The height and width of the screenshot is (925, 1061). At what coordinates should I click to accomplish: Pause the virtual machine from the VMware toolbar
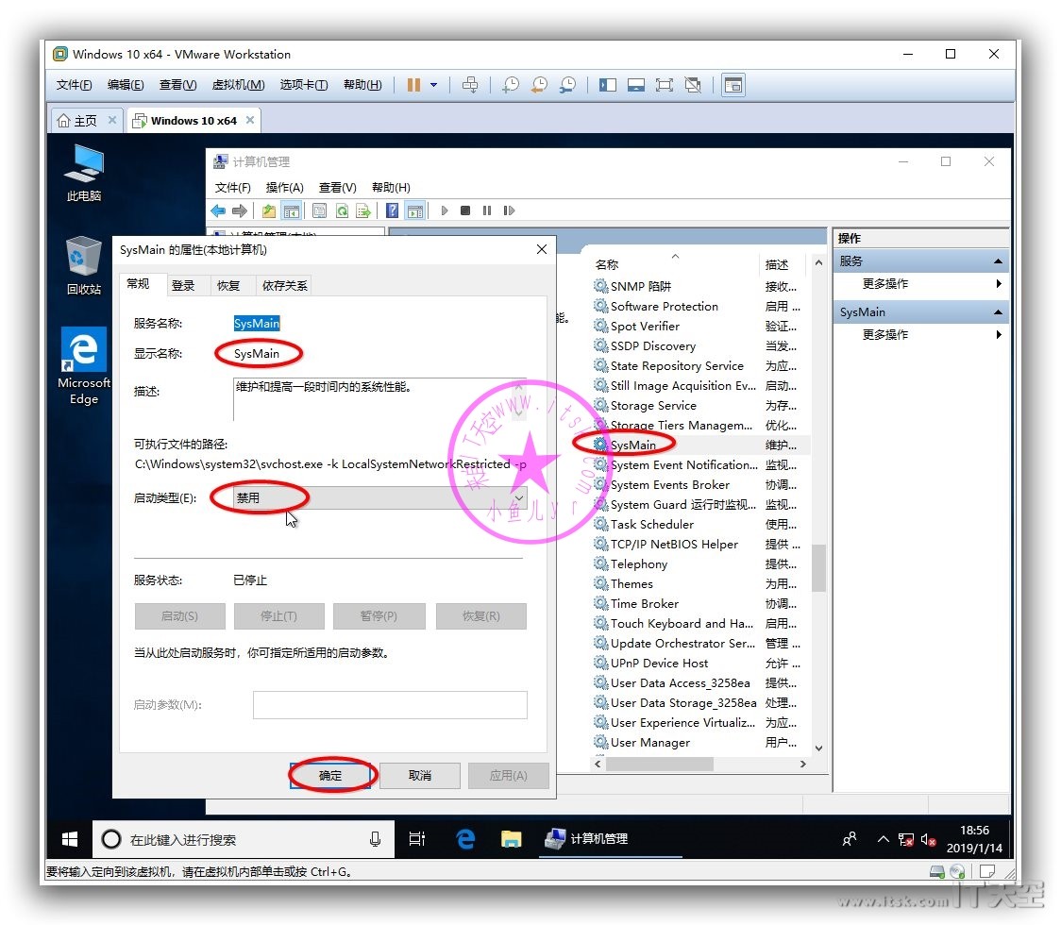pyautogui.click(x=413, y=85)
